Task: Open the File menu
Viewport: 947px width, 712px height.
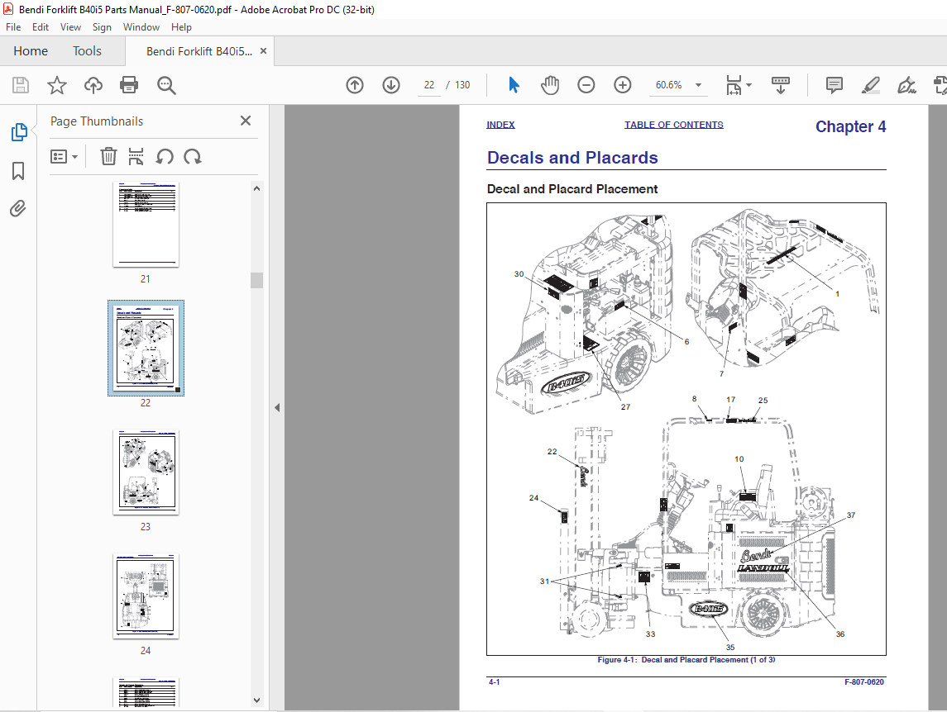Action: pos(13,27)
